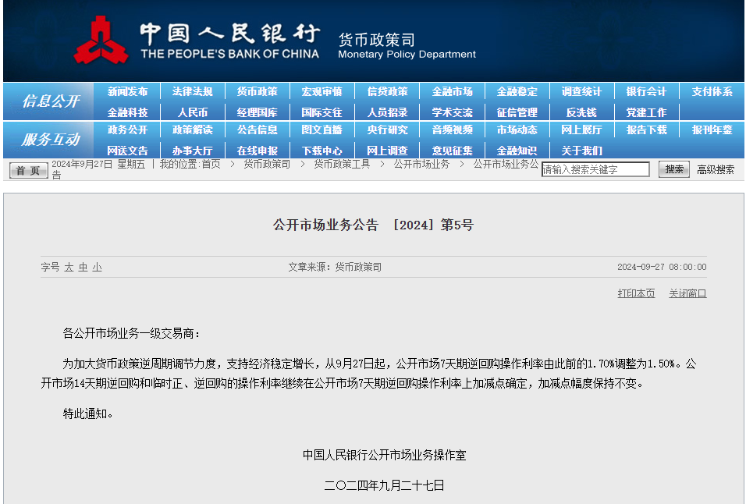Viewport: 746px width, 504px height.
Task: Open the 下载中心 menu item
Action: (x=321, y=151)
